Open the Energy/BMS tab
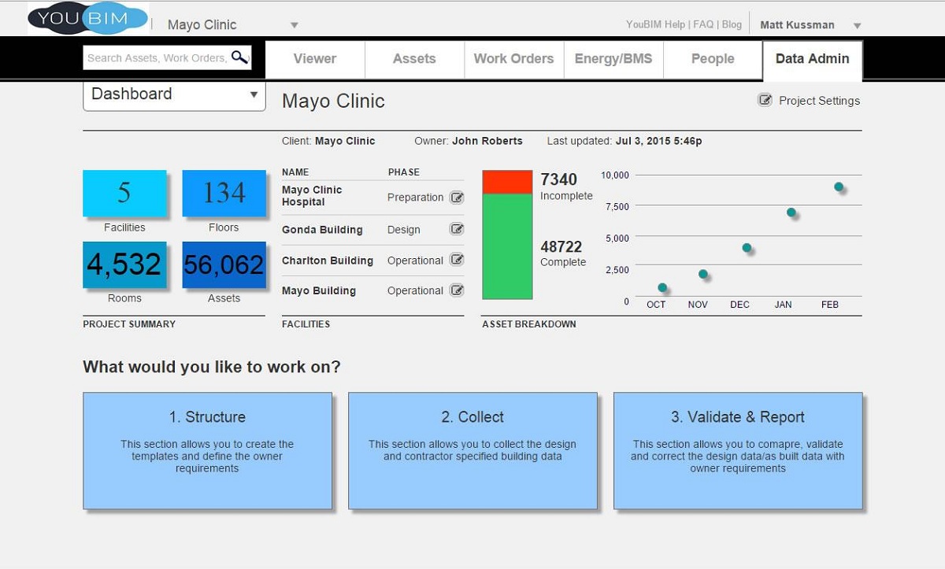 (613, 59)
